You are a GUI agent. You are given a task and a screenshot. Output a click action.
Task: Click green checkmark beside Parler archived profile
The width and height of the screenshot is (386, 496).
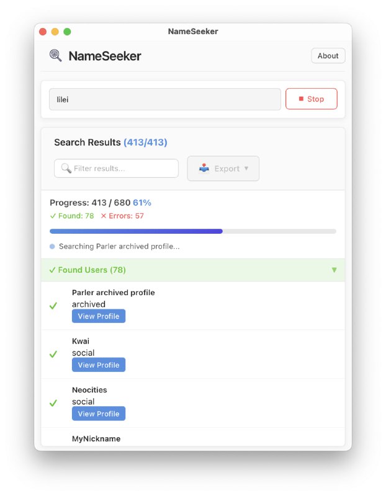(x=53, y=306)
